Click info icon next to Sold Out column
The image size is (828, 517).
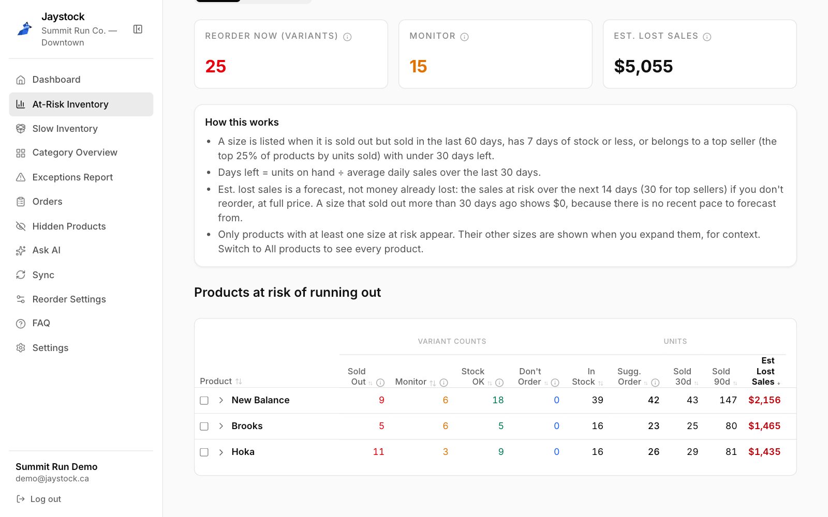click(380, 383)
